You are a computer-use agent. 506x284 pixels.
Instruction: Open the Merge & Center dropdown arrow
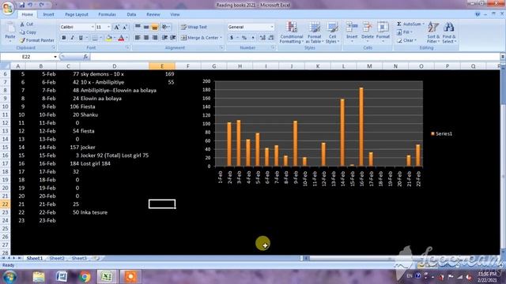click(x=221, y=38)
